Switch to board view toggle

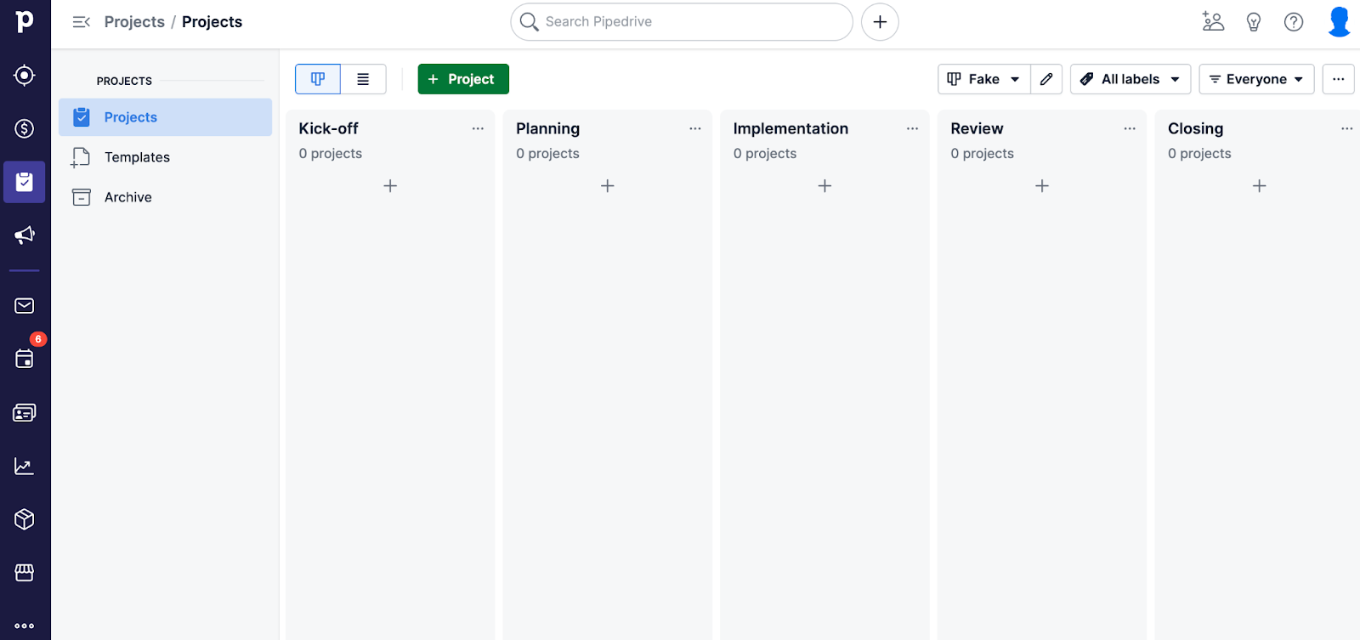point(318,79)
